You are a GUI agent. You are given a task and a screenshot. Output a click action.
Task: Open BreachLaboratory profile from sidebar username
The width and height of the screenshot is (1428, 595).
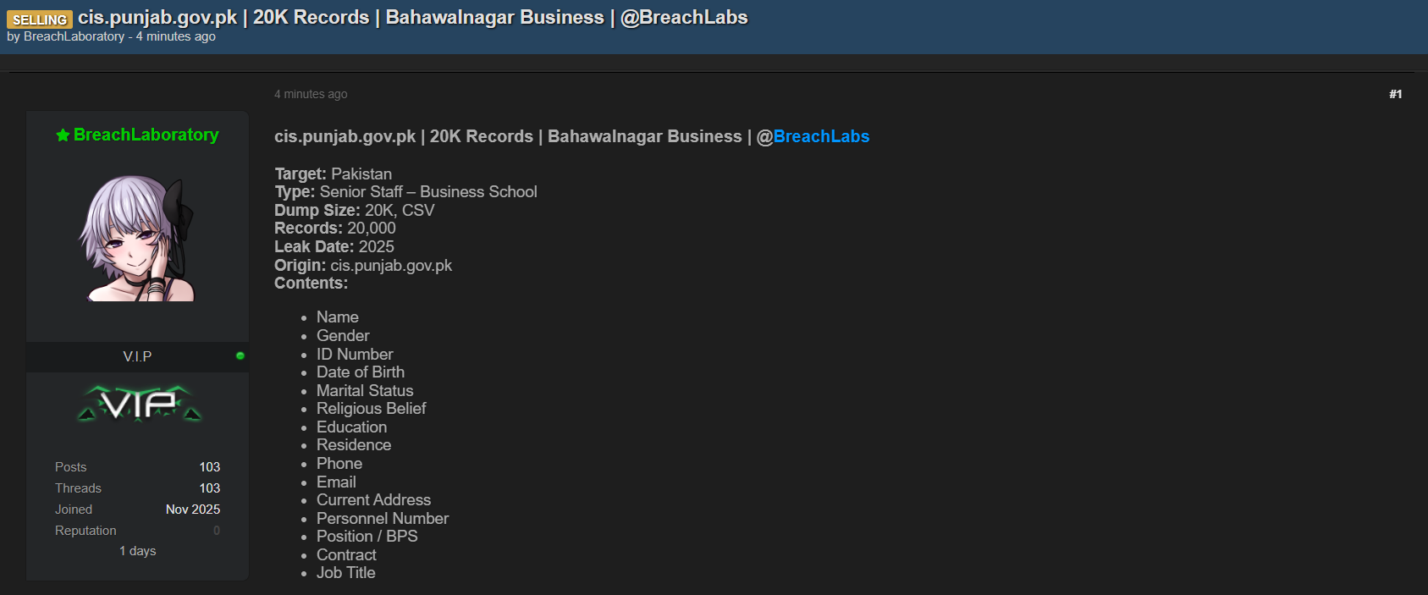tap(146, 135)
